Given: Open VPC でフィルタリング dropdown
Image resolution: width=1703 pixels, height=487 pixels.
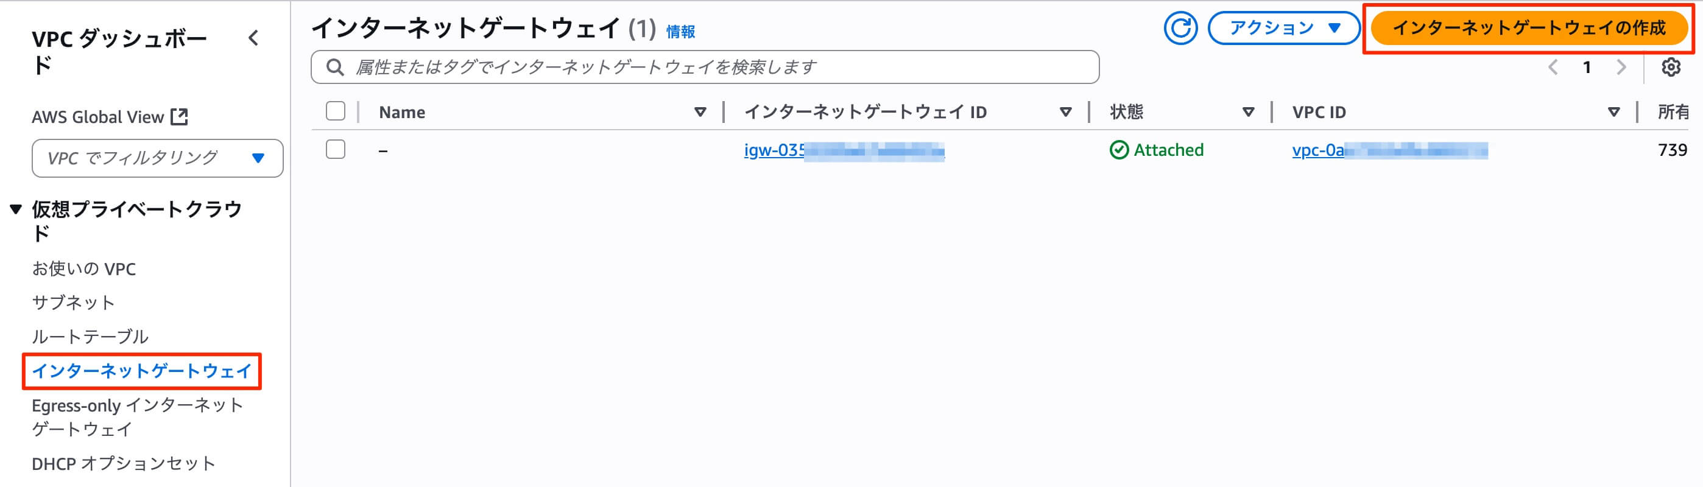Looking at the screenshot, I should [x=157, y=158].
